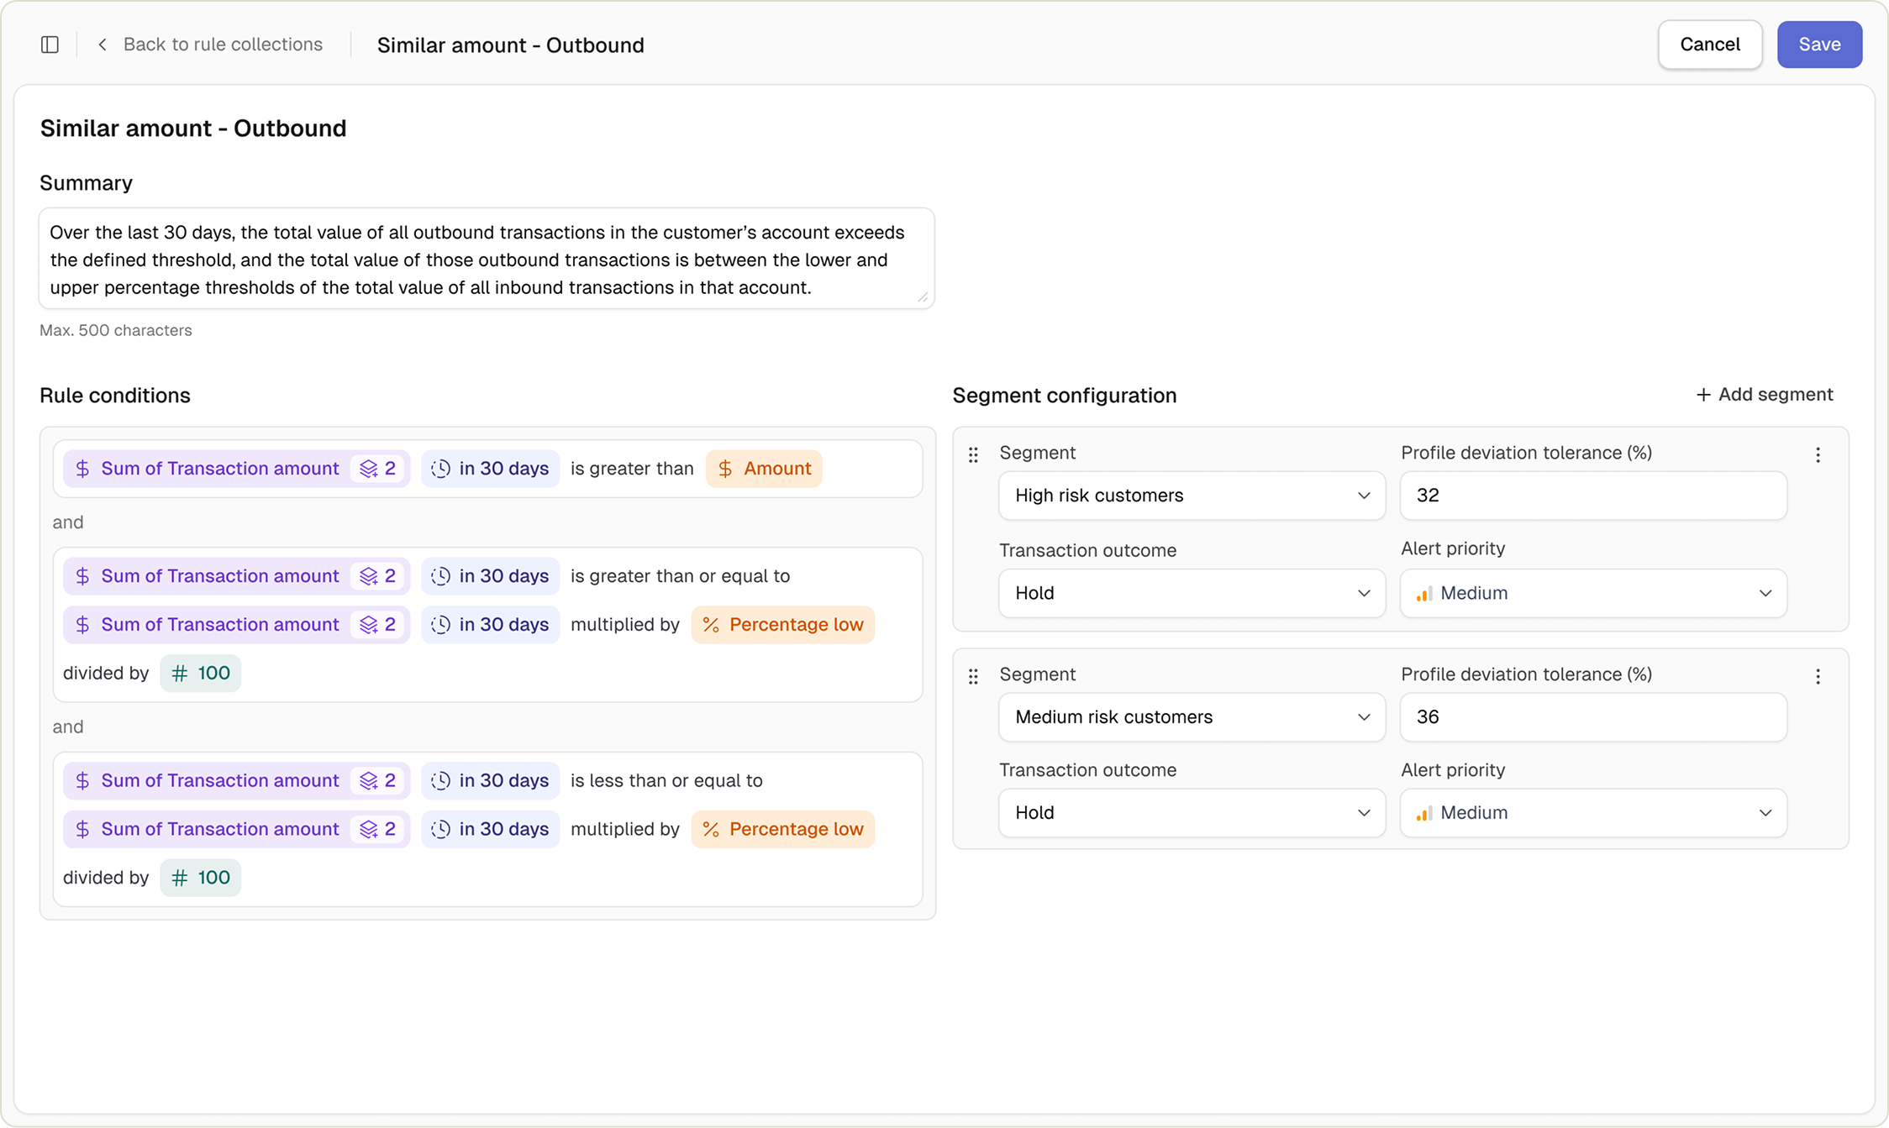
Task: Click the back chevron arrow icon
Action: pyautogui.click(x=102, y=45)
